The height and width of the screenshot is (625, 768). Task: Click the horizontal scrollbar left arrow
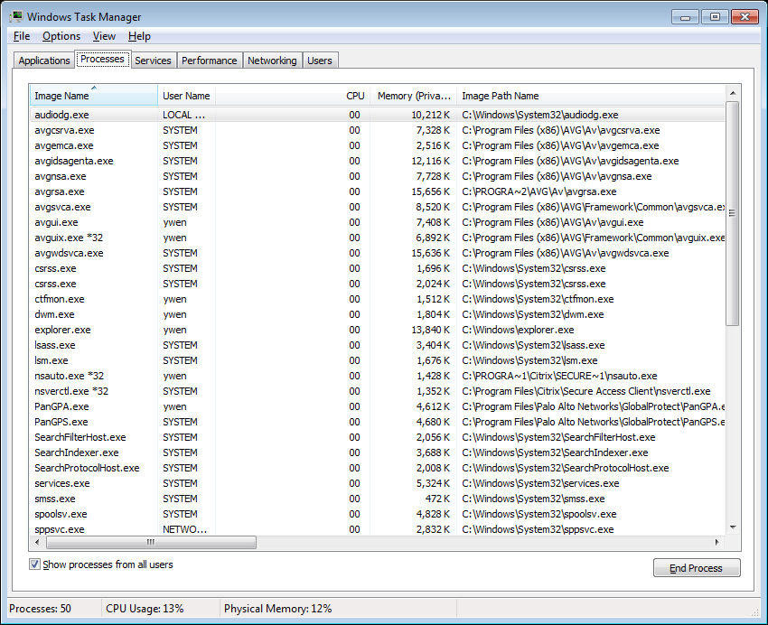tap(37, 542)
